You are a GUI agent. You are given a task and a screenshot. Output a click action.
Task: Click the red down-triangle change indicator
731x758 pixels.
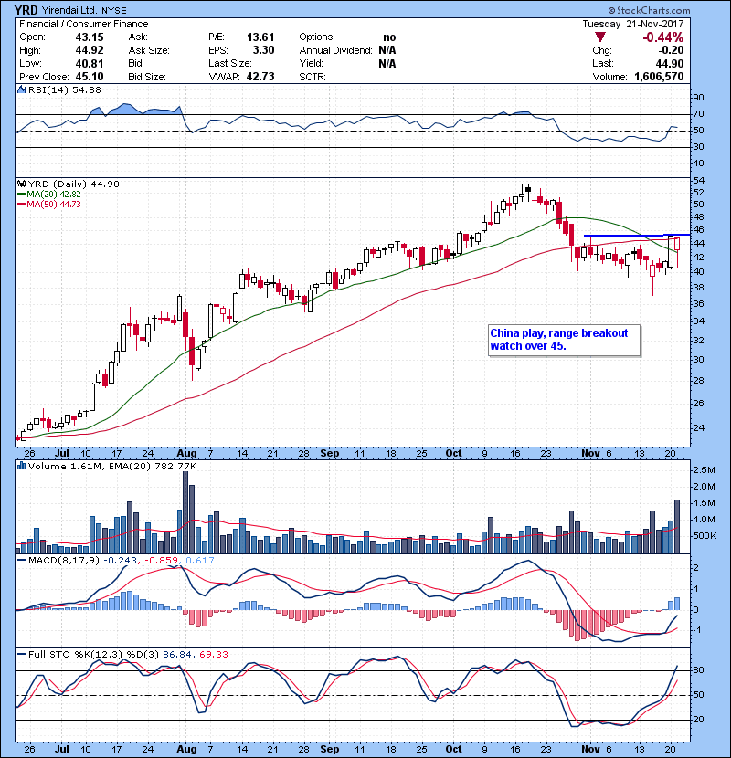pyautogui.click(x=600, y=37)
